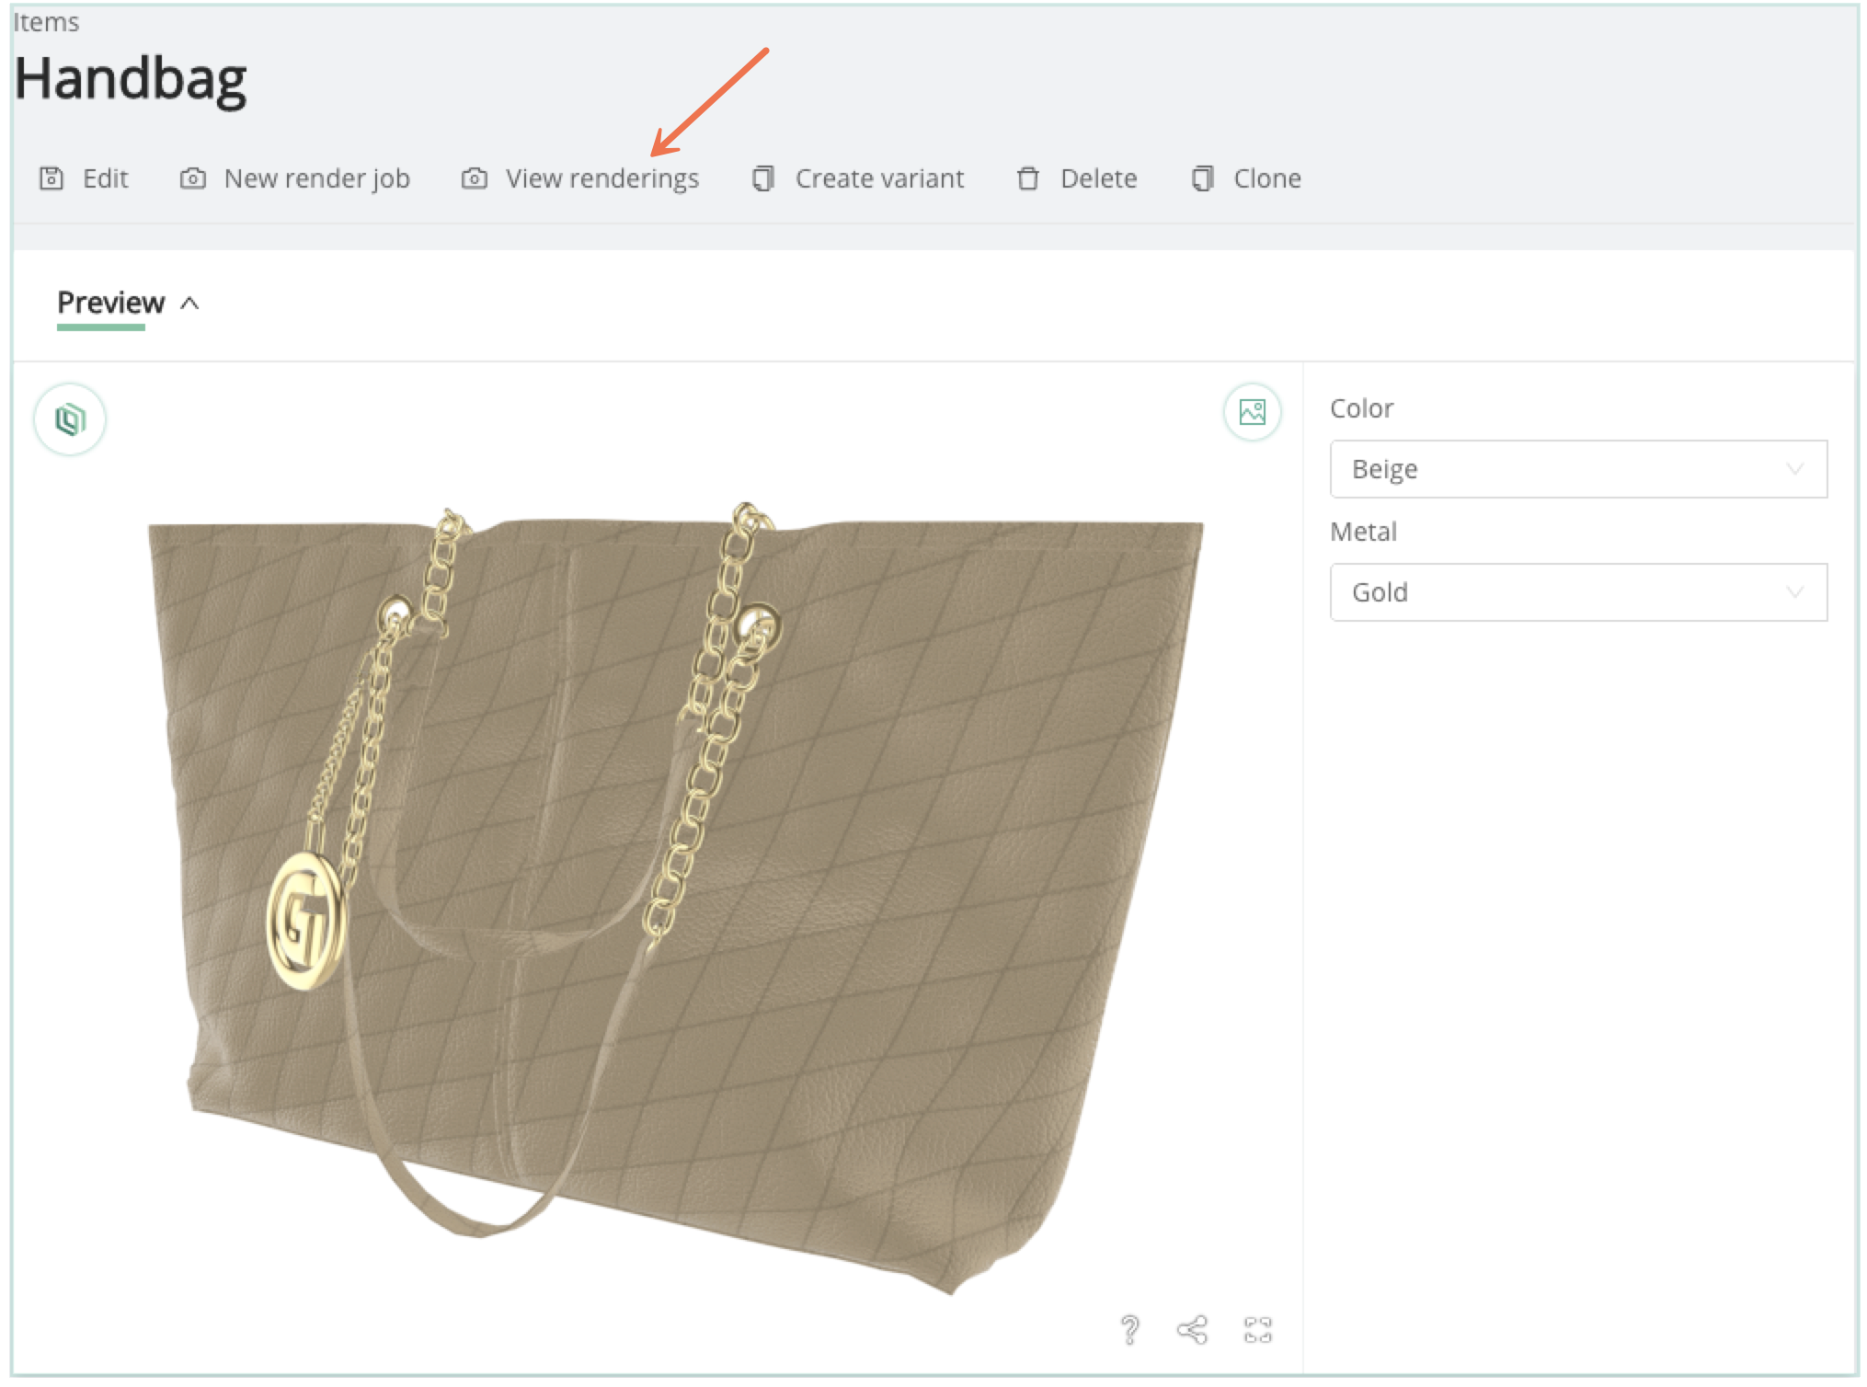Open the viewer help question mark

pos(1129,1329)
